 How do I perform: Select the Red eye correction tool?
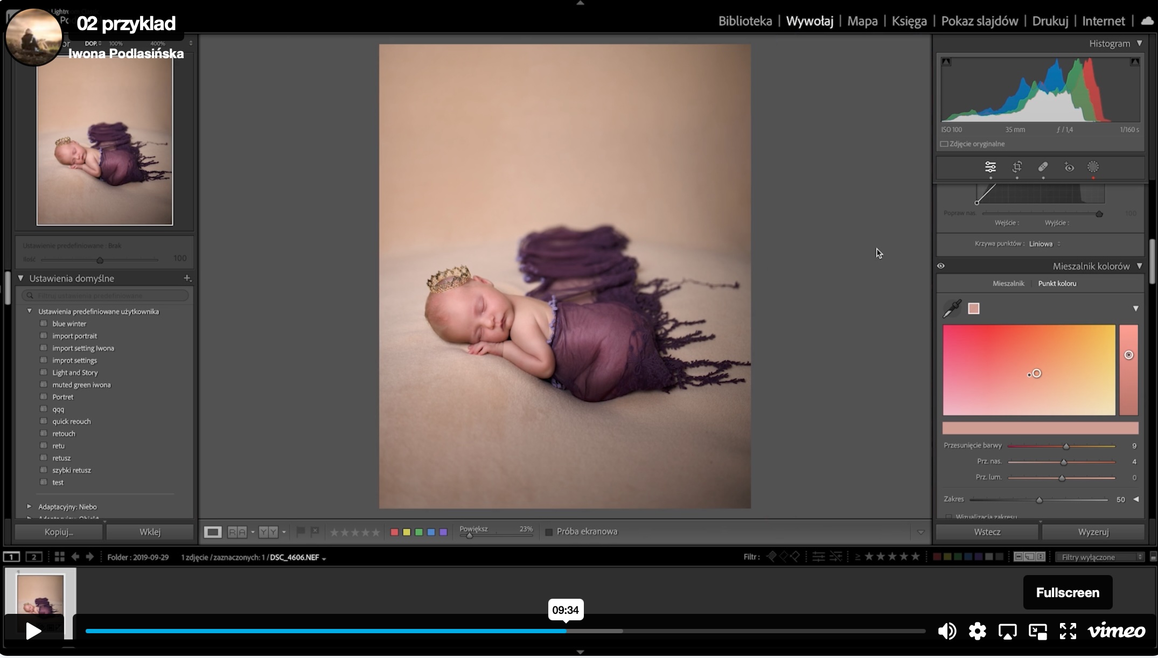[1069, 167]
